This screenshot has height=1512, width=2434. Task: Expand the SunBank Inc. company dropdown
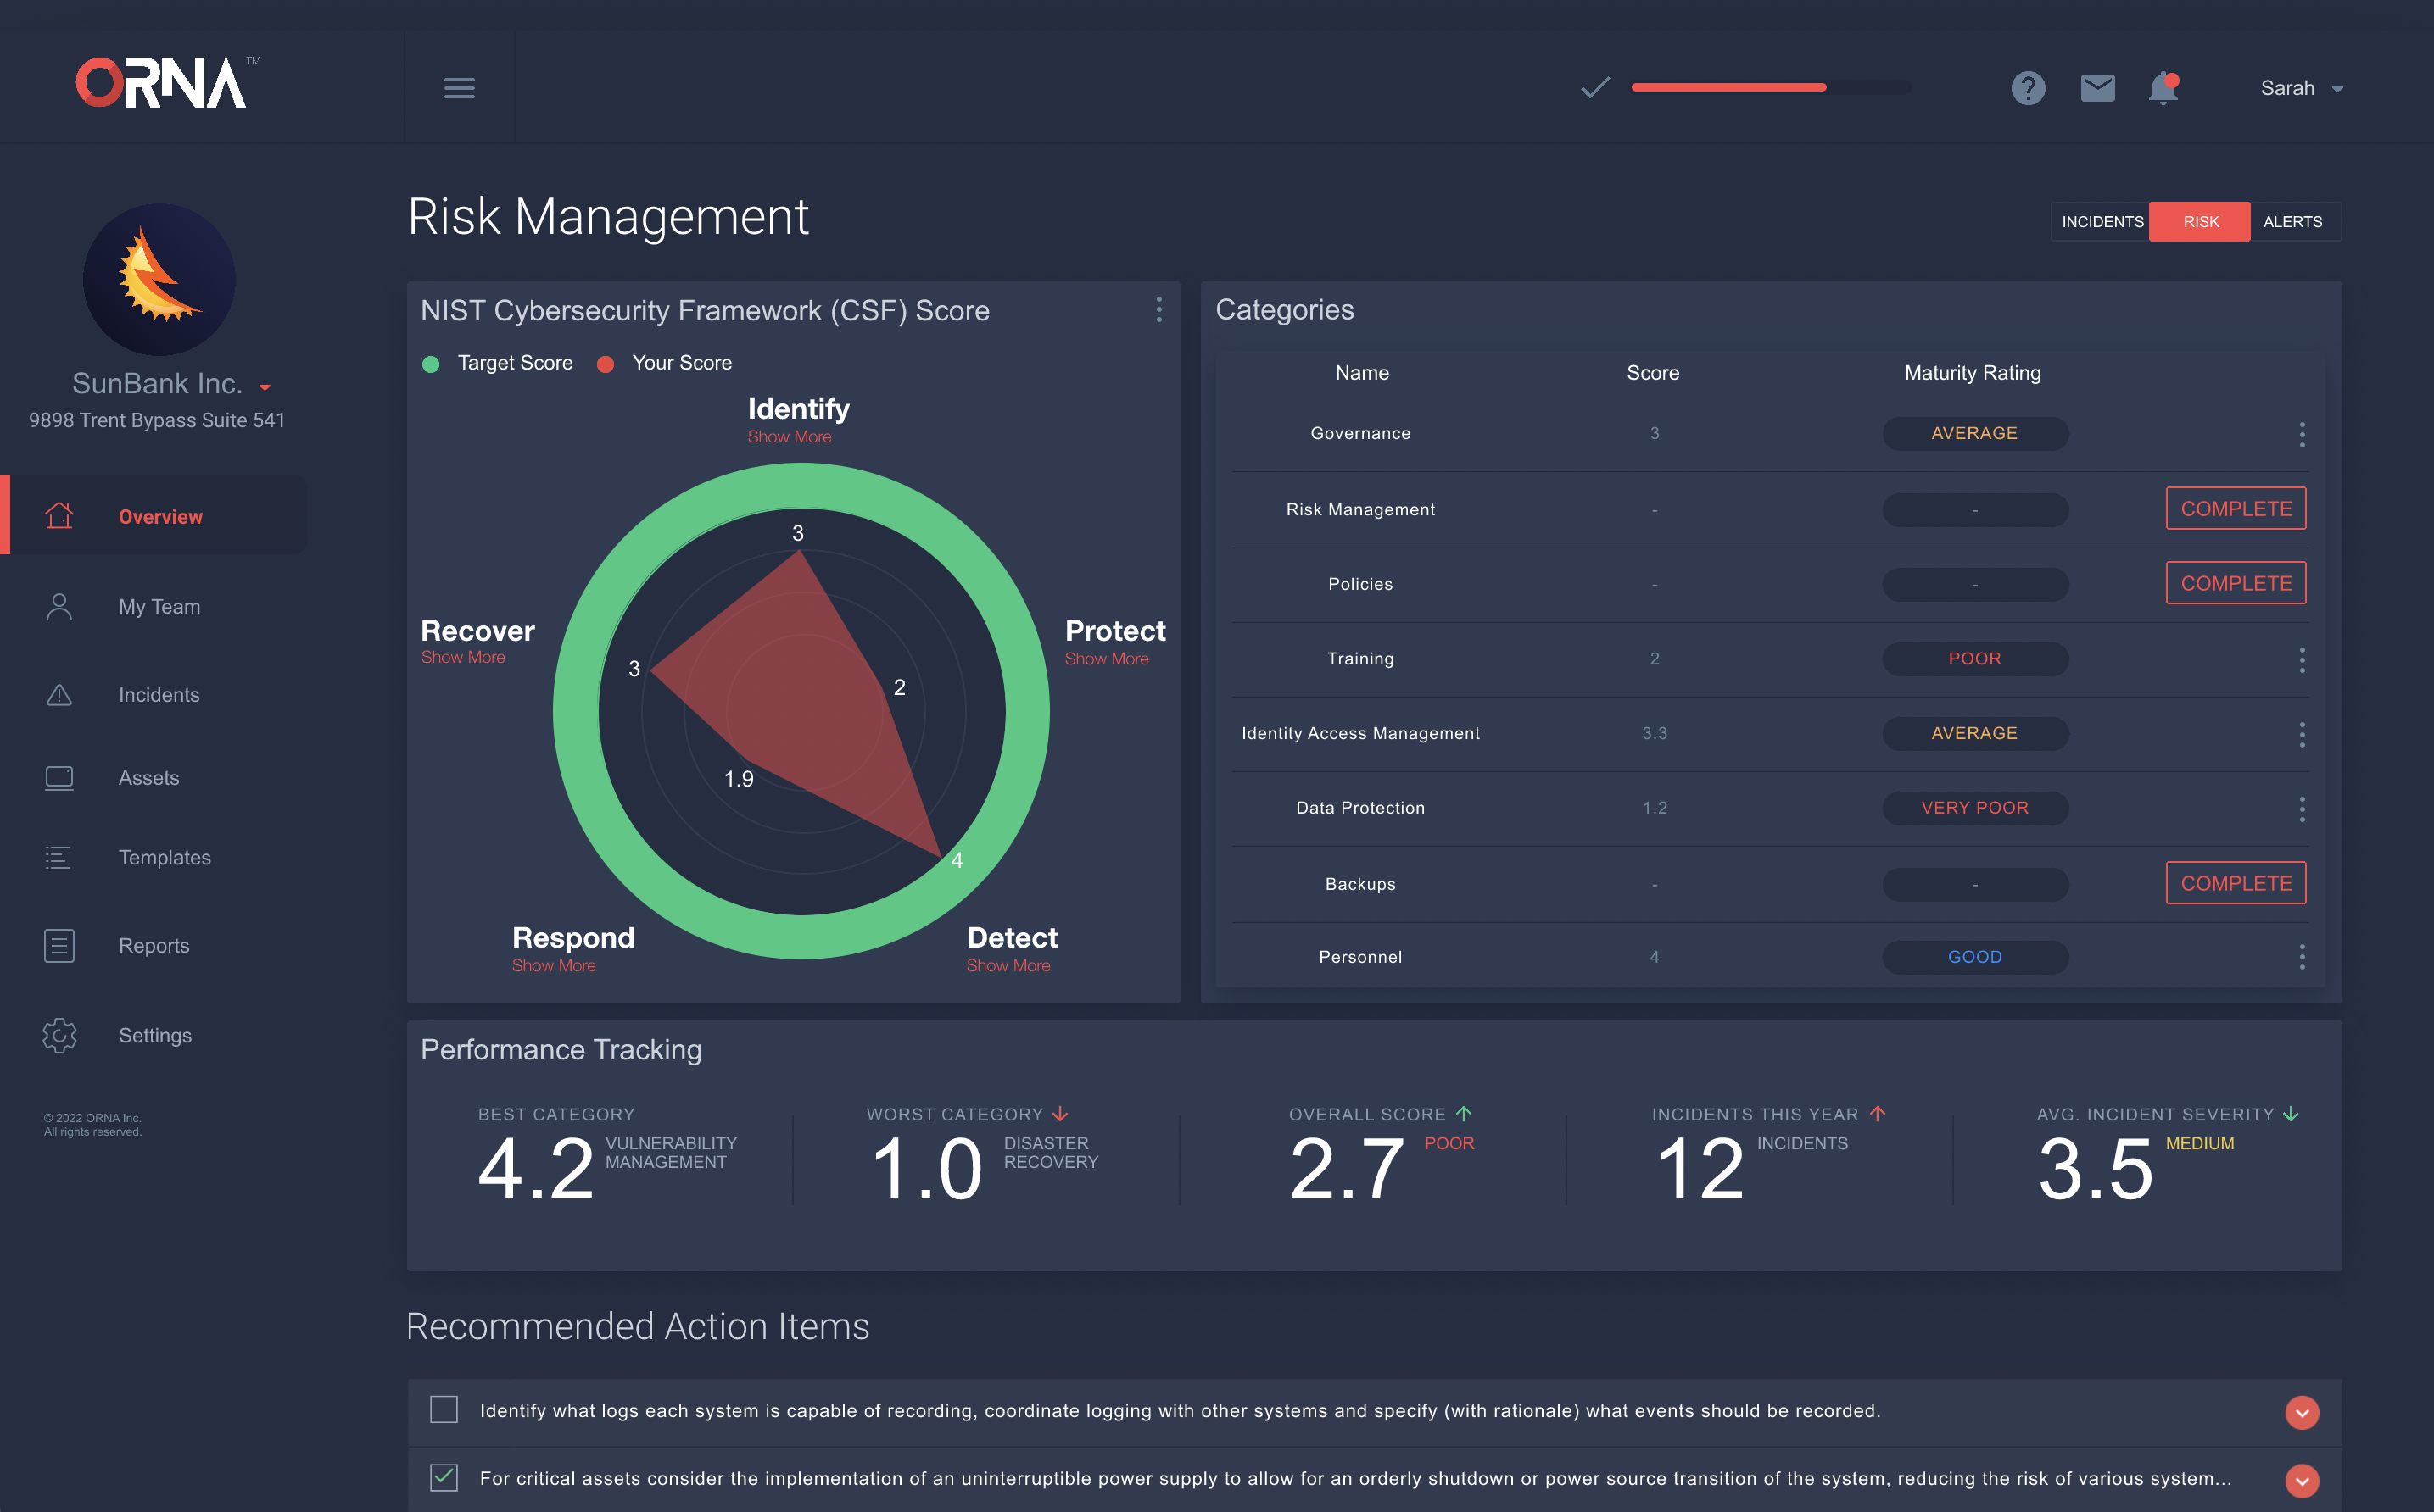265,386
